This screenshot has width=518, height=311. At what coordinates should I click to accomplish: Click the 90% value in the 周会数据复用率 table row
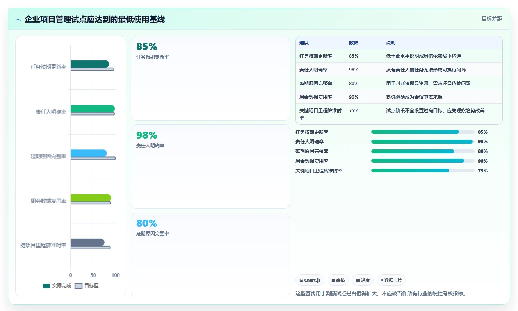pos(354,97)
